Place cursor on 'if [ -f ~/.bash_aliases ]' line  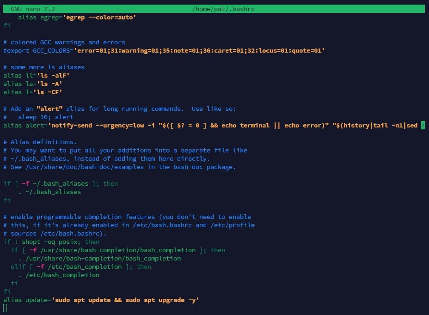click(x=61, y=183)
